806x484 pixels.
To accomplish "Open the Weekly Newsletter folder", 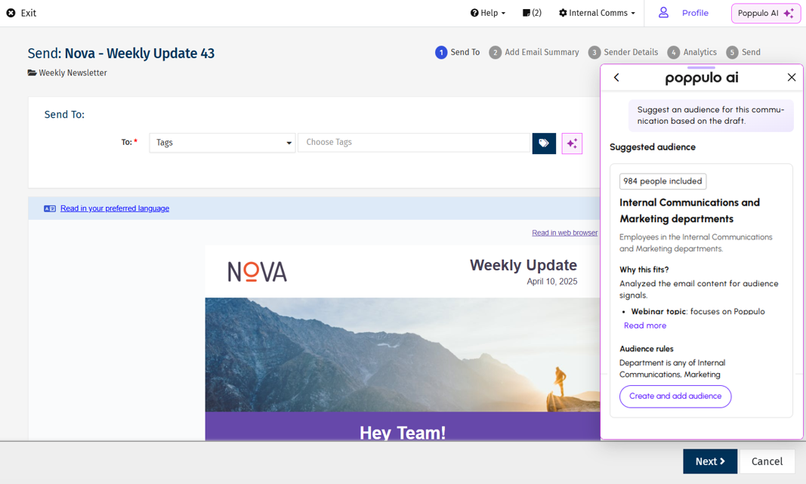I will click(x=67, y=73).
